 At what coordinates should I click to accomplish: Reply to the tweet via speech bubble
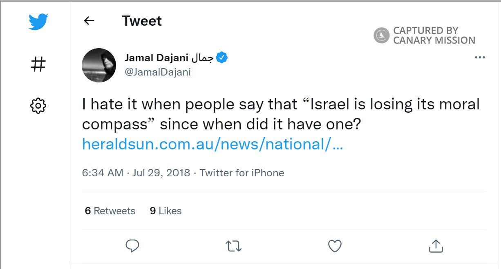coord(132,246)
